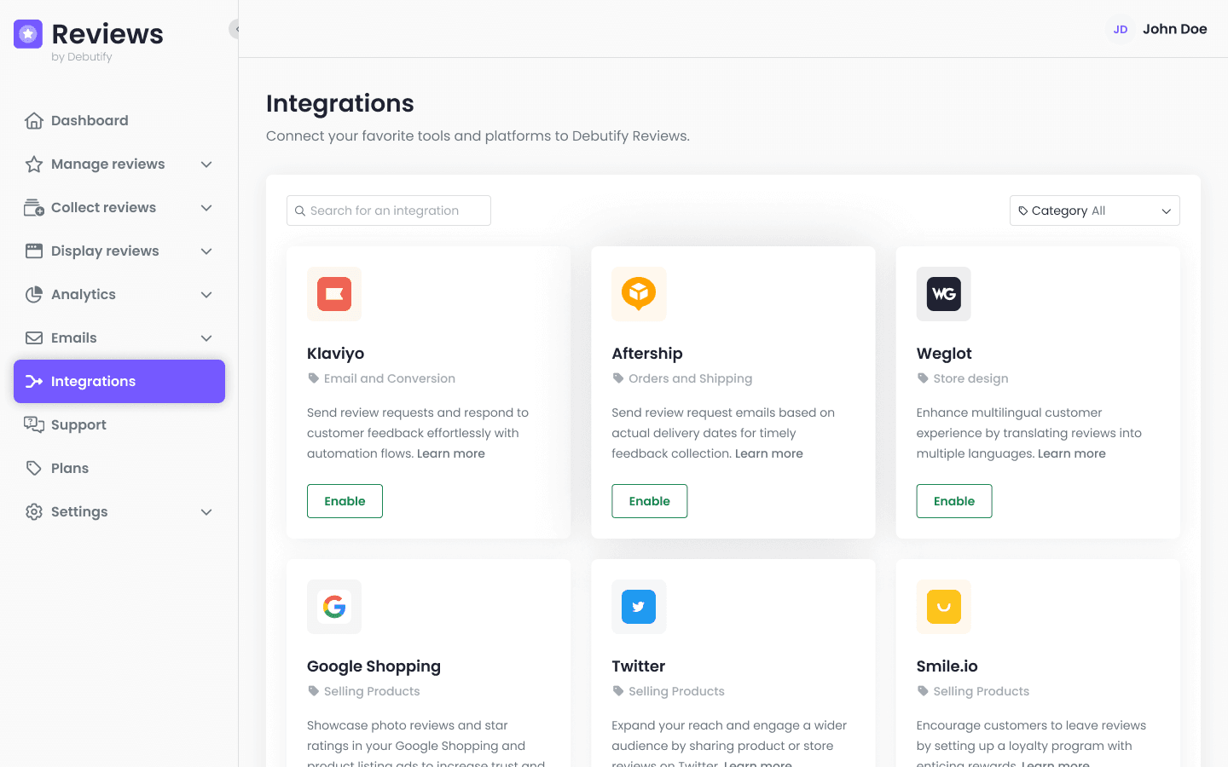The image size is (1228, 767).
Task: Click the Weglot category tag icon
Action: [923, 378]
